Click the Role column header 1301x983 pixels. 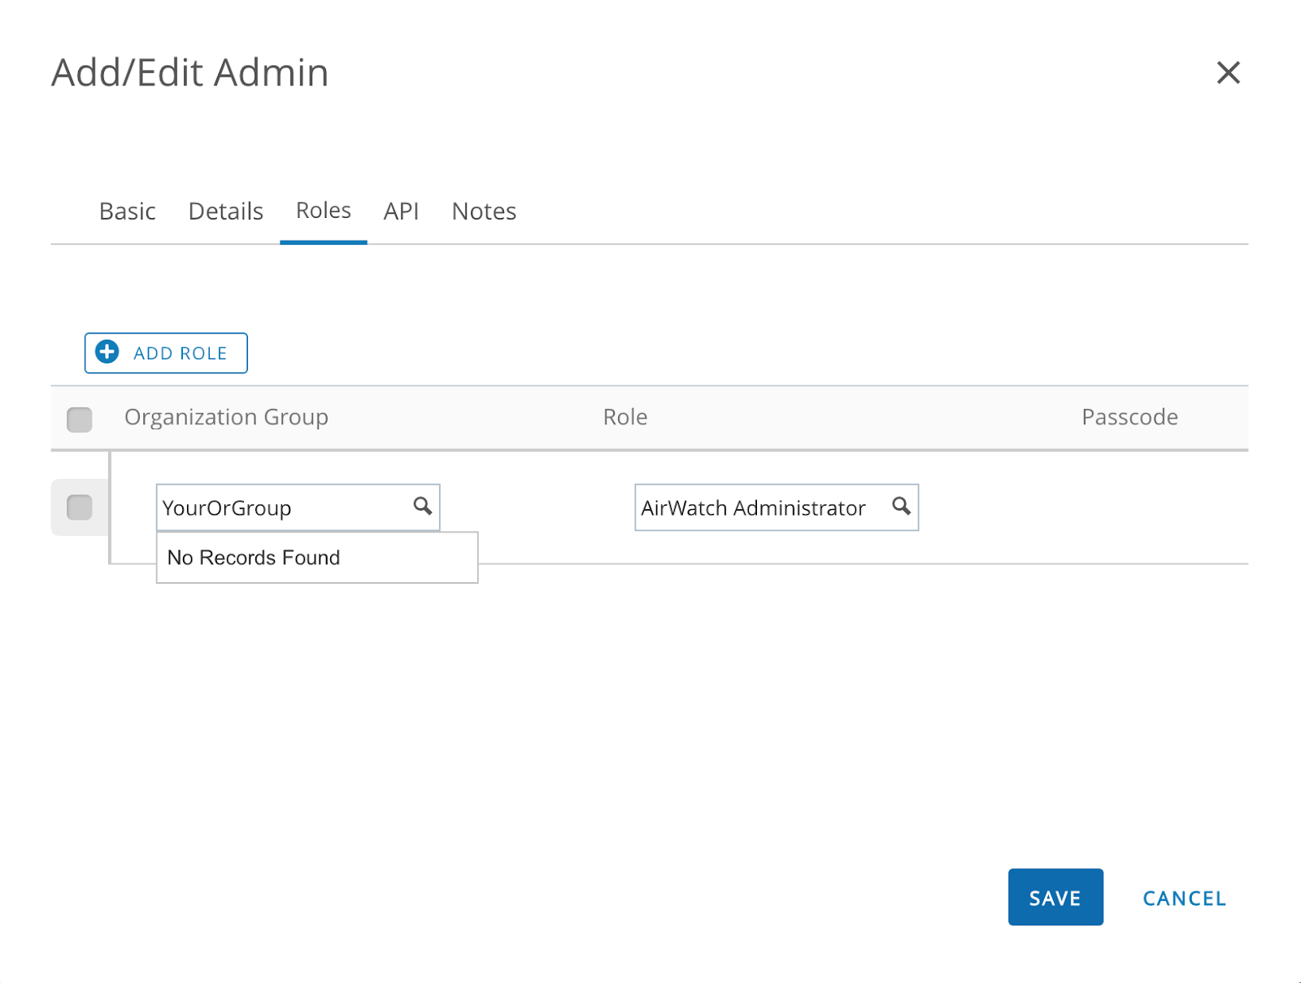(624, 417)
